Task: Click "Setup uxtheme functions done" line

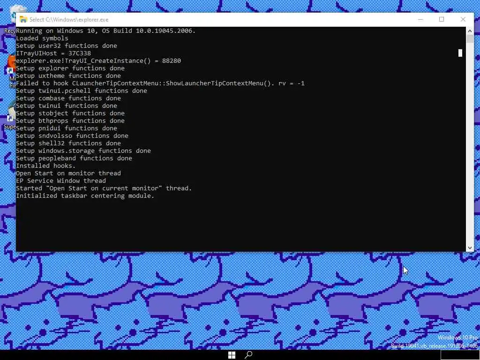Action: (68, 75)
